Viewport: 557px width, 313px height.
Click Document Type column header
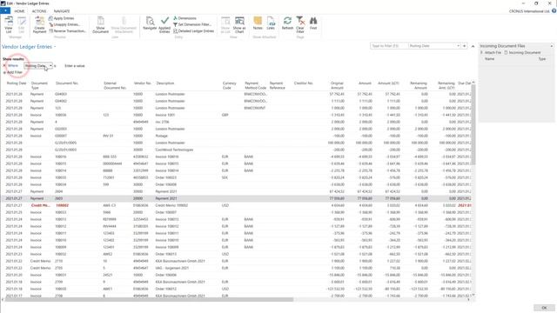pos(39,85)
